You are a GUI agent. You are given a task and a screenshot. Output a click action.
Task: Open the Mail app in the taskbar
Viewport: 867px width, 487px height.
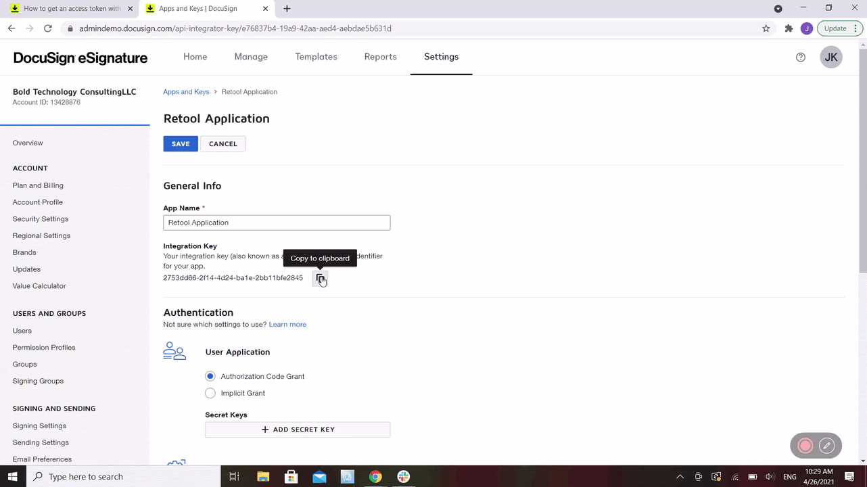tap(319, 477)
